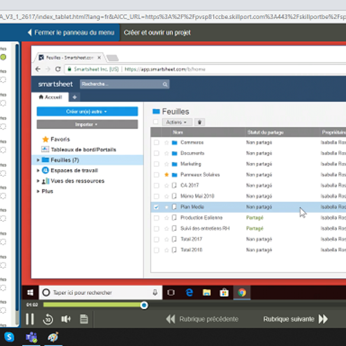Close the menu panel with Fermer le panneau
Image resolution: width=346 pixels, height=346 pixels.
[71, 33]
